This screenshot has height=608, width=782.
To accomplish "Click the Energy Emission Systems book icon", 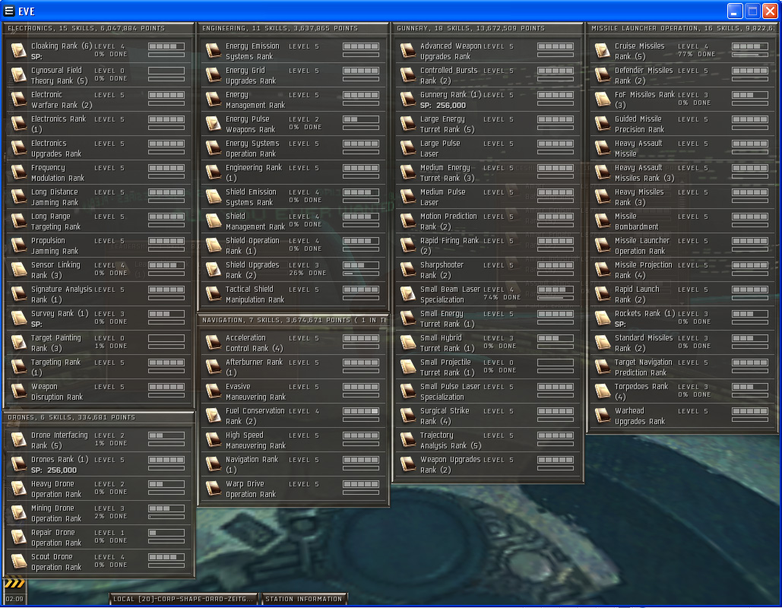I will tap(213, 50).
